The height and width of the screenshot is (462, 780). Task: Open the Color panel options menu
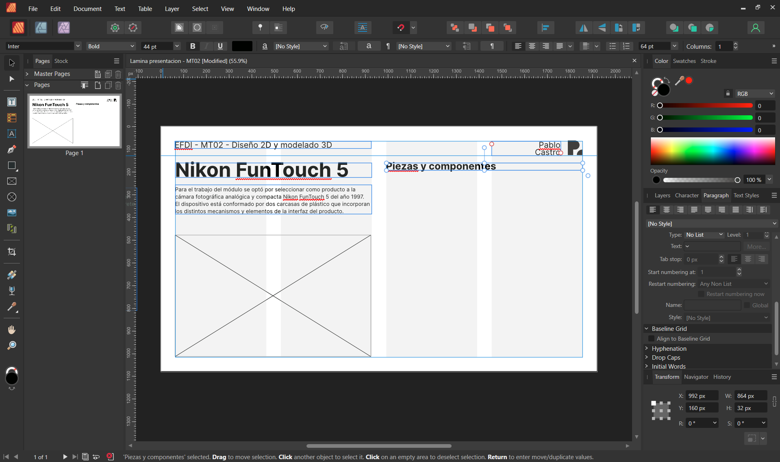(774, 61)
